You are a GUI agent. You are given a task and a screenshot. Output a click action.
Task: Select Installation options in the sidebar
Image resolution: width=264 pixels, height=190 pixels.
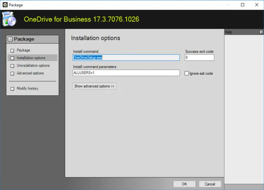pos(32,58)
